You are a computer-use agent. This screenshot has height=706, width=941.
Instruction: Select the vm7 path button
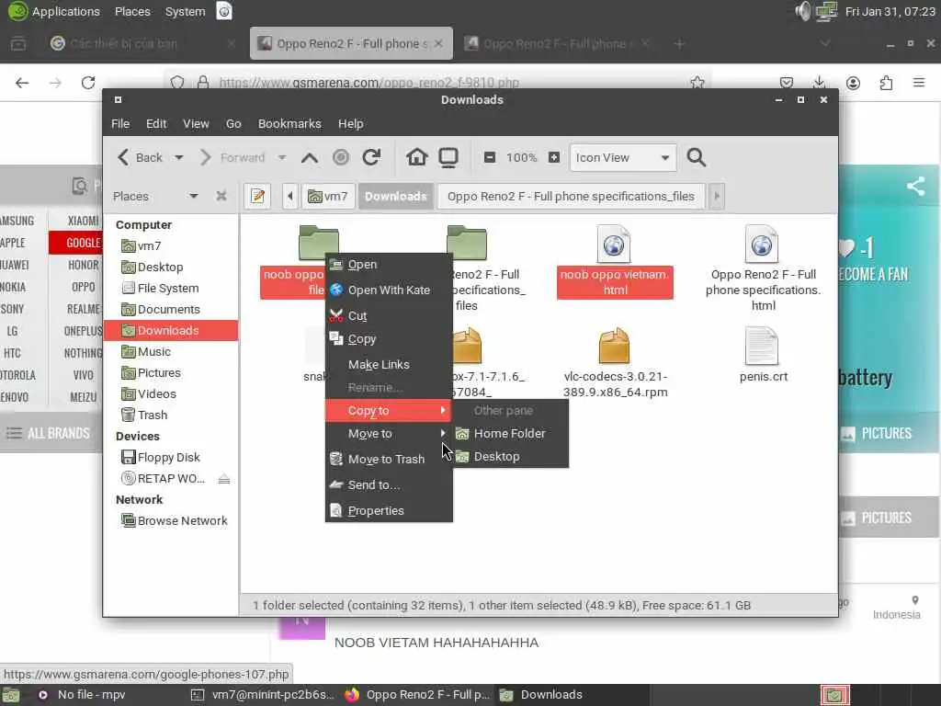tap(328, 197)
